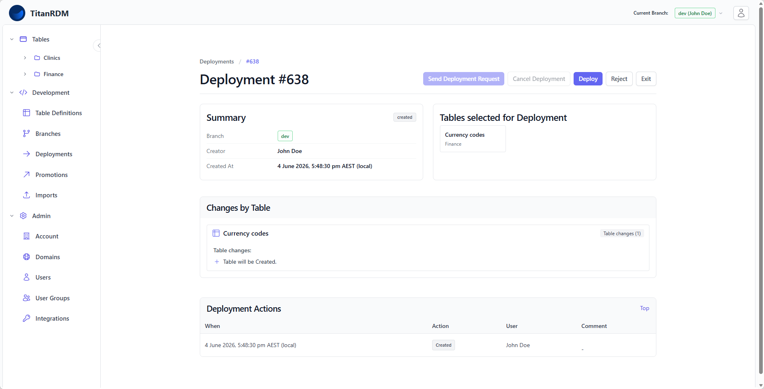Image resolution: width=764 pixels, height=389 pixels.
Task: Open the Current Branch dropdown arrow
Action: pyautogui.click(x=721, y=13)
